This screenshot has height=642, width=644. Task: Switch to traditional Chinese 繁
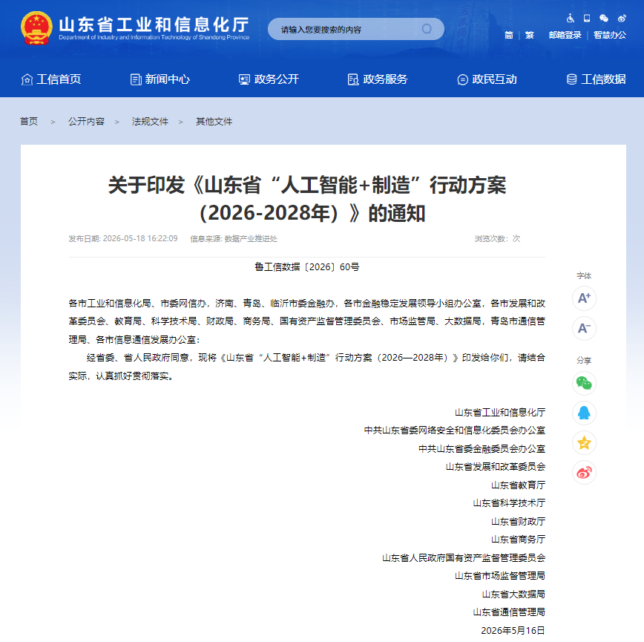click(530, 36)
